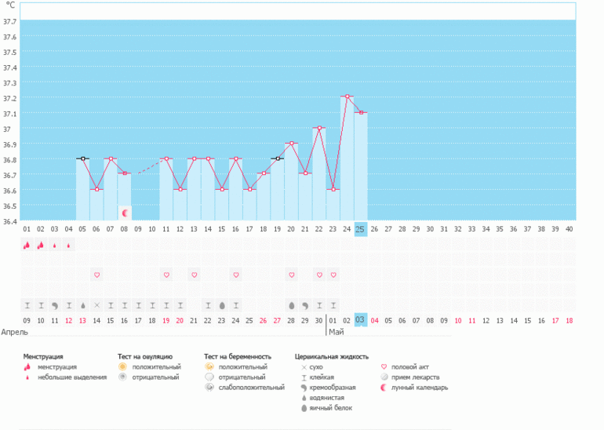Click the positive pregnancy test legend icon
The height and width of the screenshot is (430, 604).
[x=209, y=366]
